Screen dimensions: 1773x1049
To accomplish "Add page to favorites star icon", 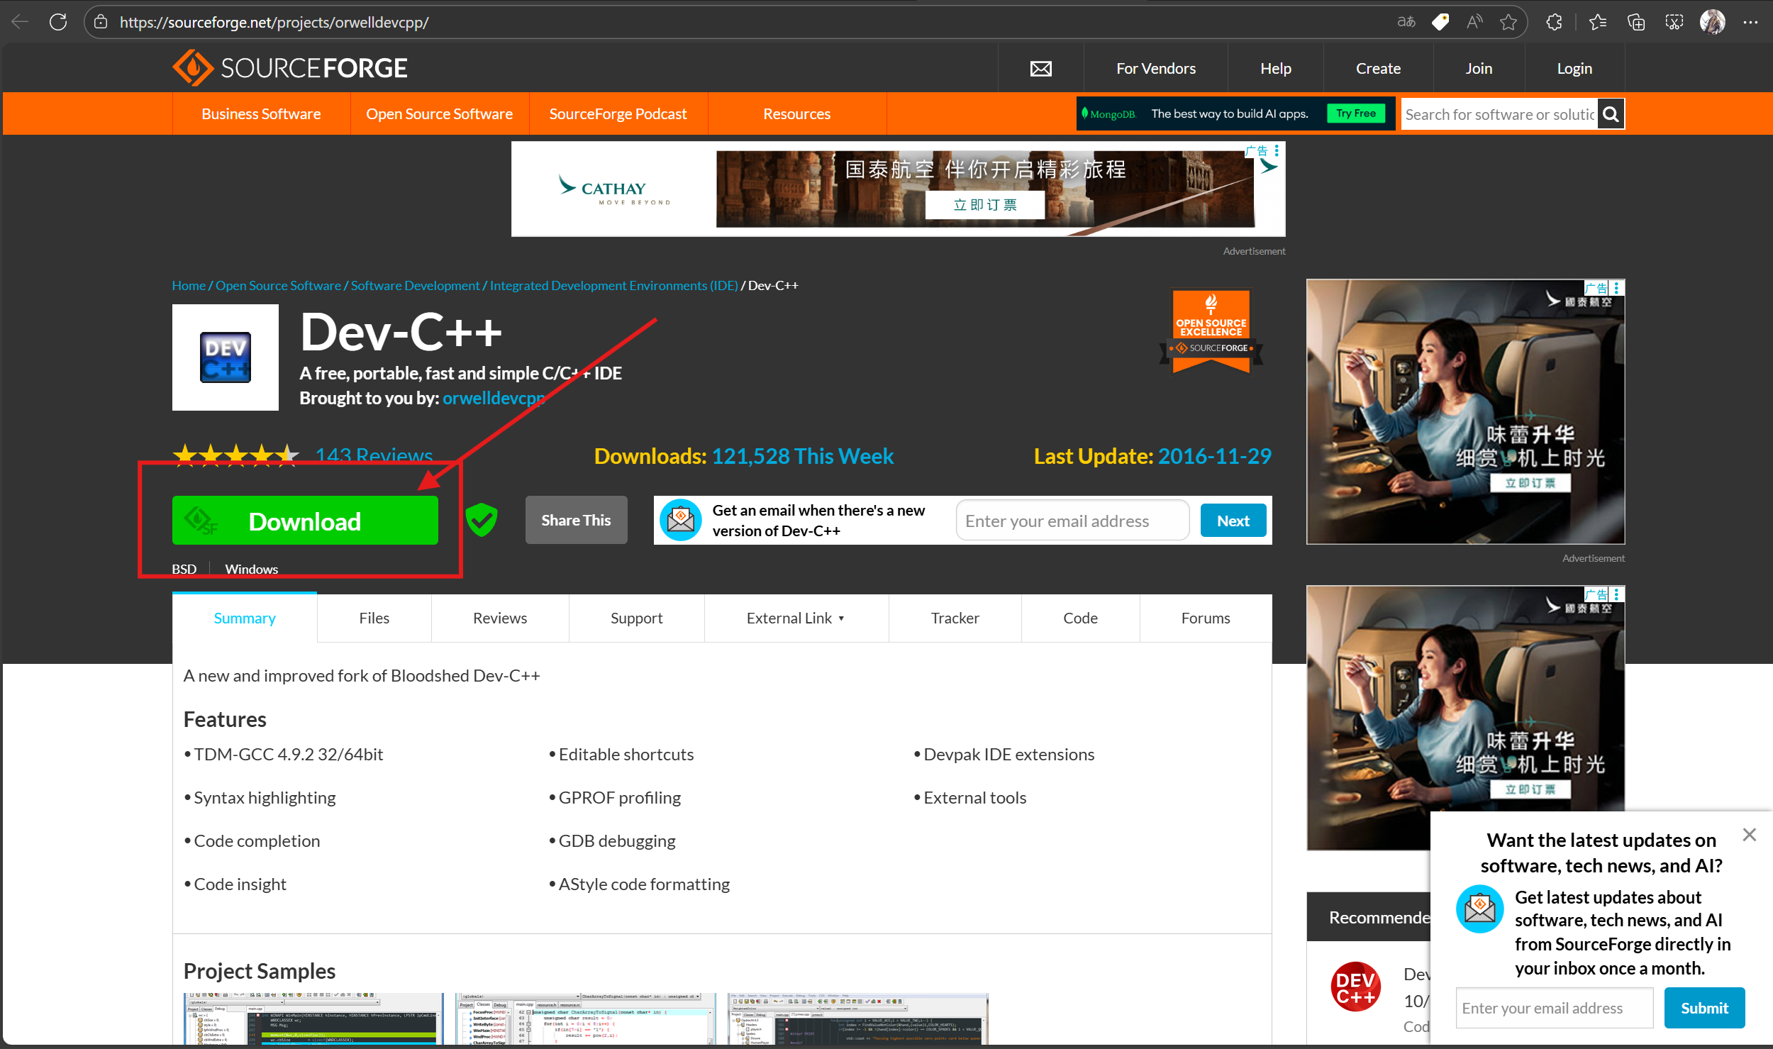I will (x=1508, y=22).
